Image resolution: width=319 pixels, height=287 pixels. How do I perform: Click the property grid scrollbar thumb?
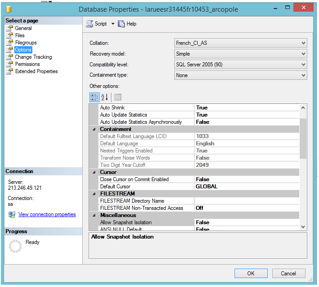(x=303, y=139)
